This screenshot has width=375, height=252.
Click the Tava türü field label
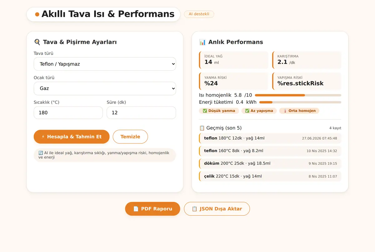(43, 53)
